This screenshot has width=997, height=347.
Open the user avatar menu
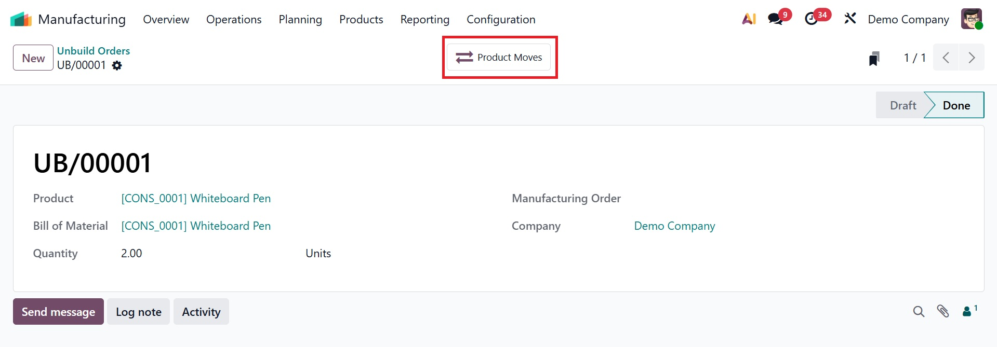coord(971,19)
